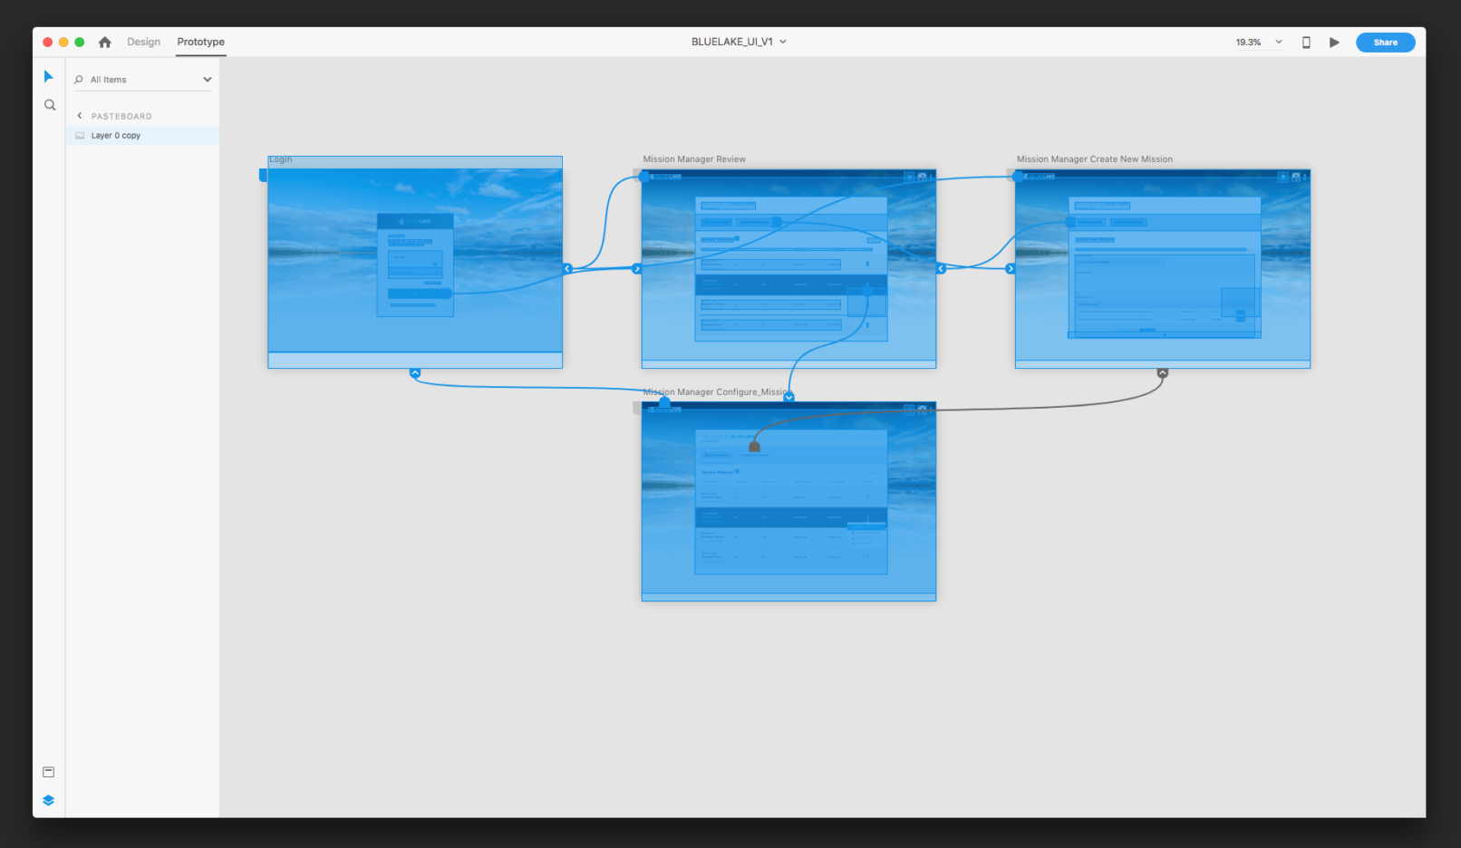
Task: Select the Layer 0 copy layer
Action: pyautogui.click(x=116, y=136)
